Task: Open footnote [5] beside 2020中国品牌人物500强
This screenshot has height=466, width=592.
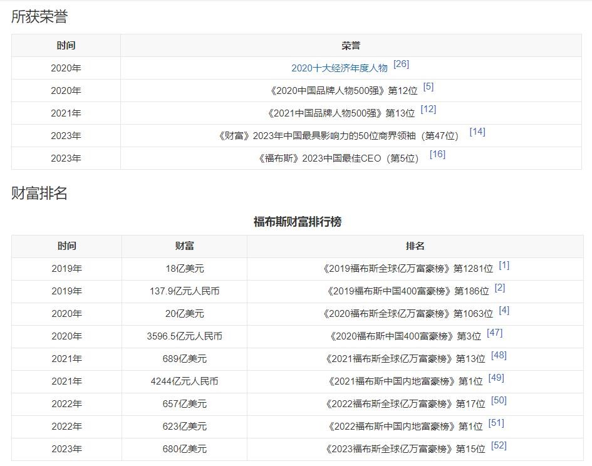Action: pos(428,87)
